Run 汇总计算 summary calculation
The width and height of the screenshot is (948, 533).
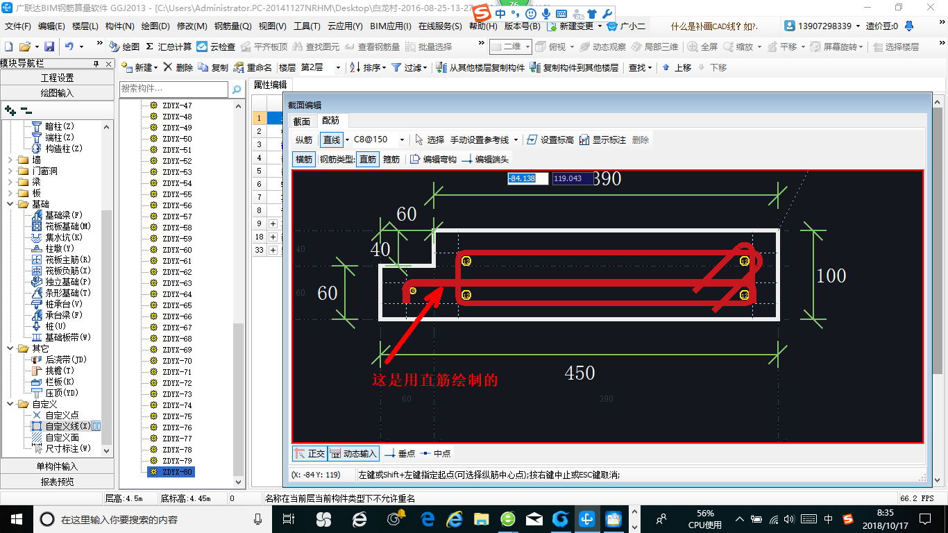pyautogui.click(x=169, y=46)
